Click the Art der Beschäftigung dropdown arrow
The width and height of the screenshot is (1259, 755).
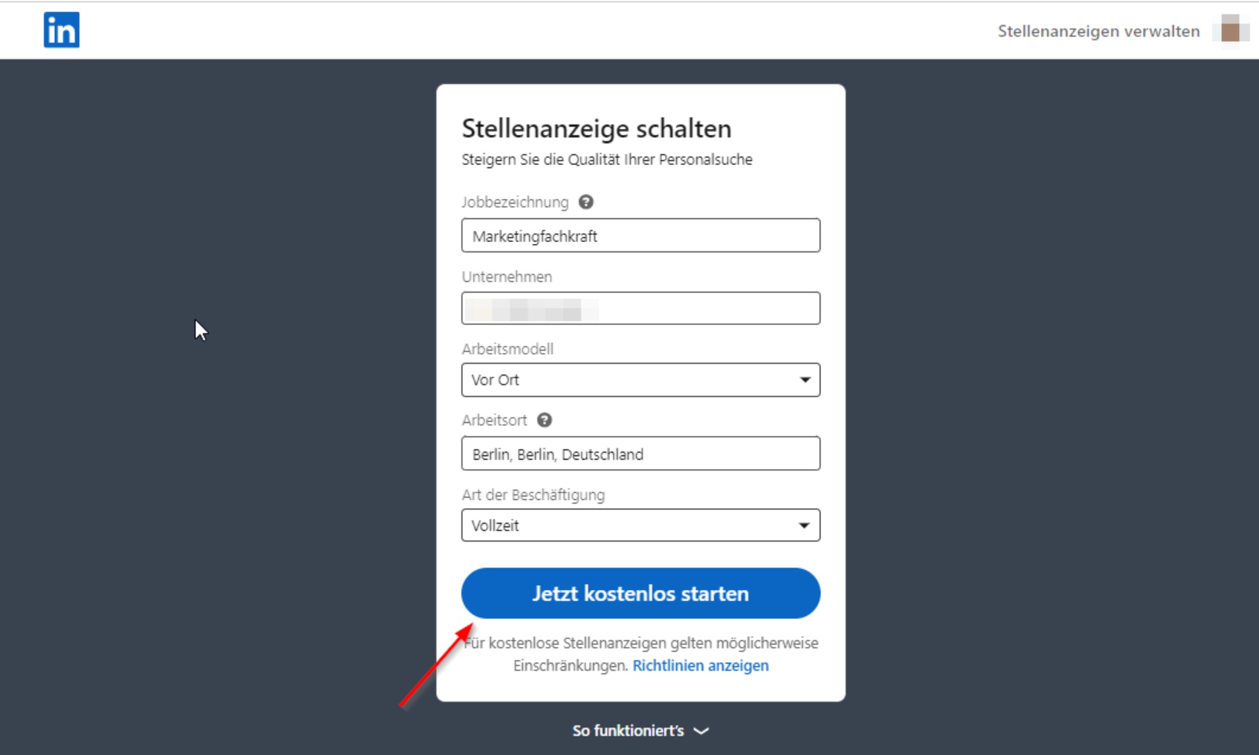[x=805, y=525]
